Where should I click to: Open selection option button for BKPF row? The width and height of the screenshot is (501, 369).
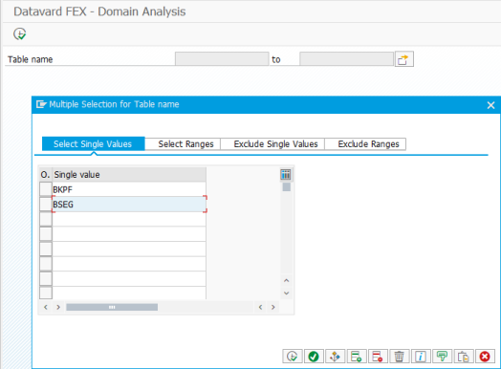[x=46, y=189]
